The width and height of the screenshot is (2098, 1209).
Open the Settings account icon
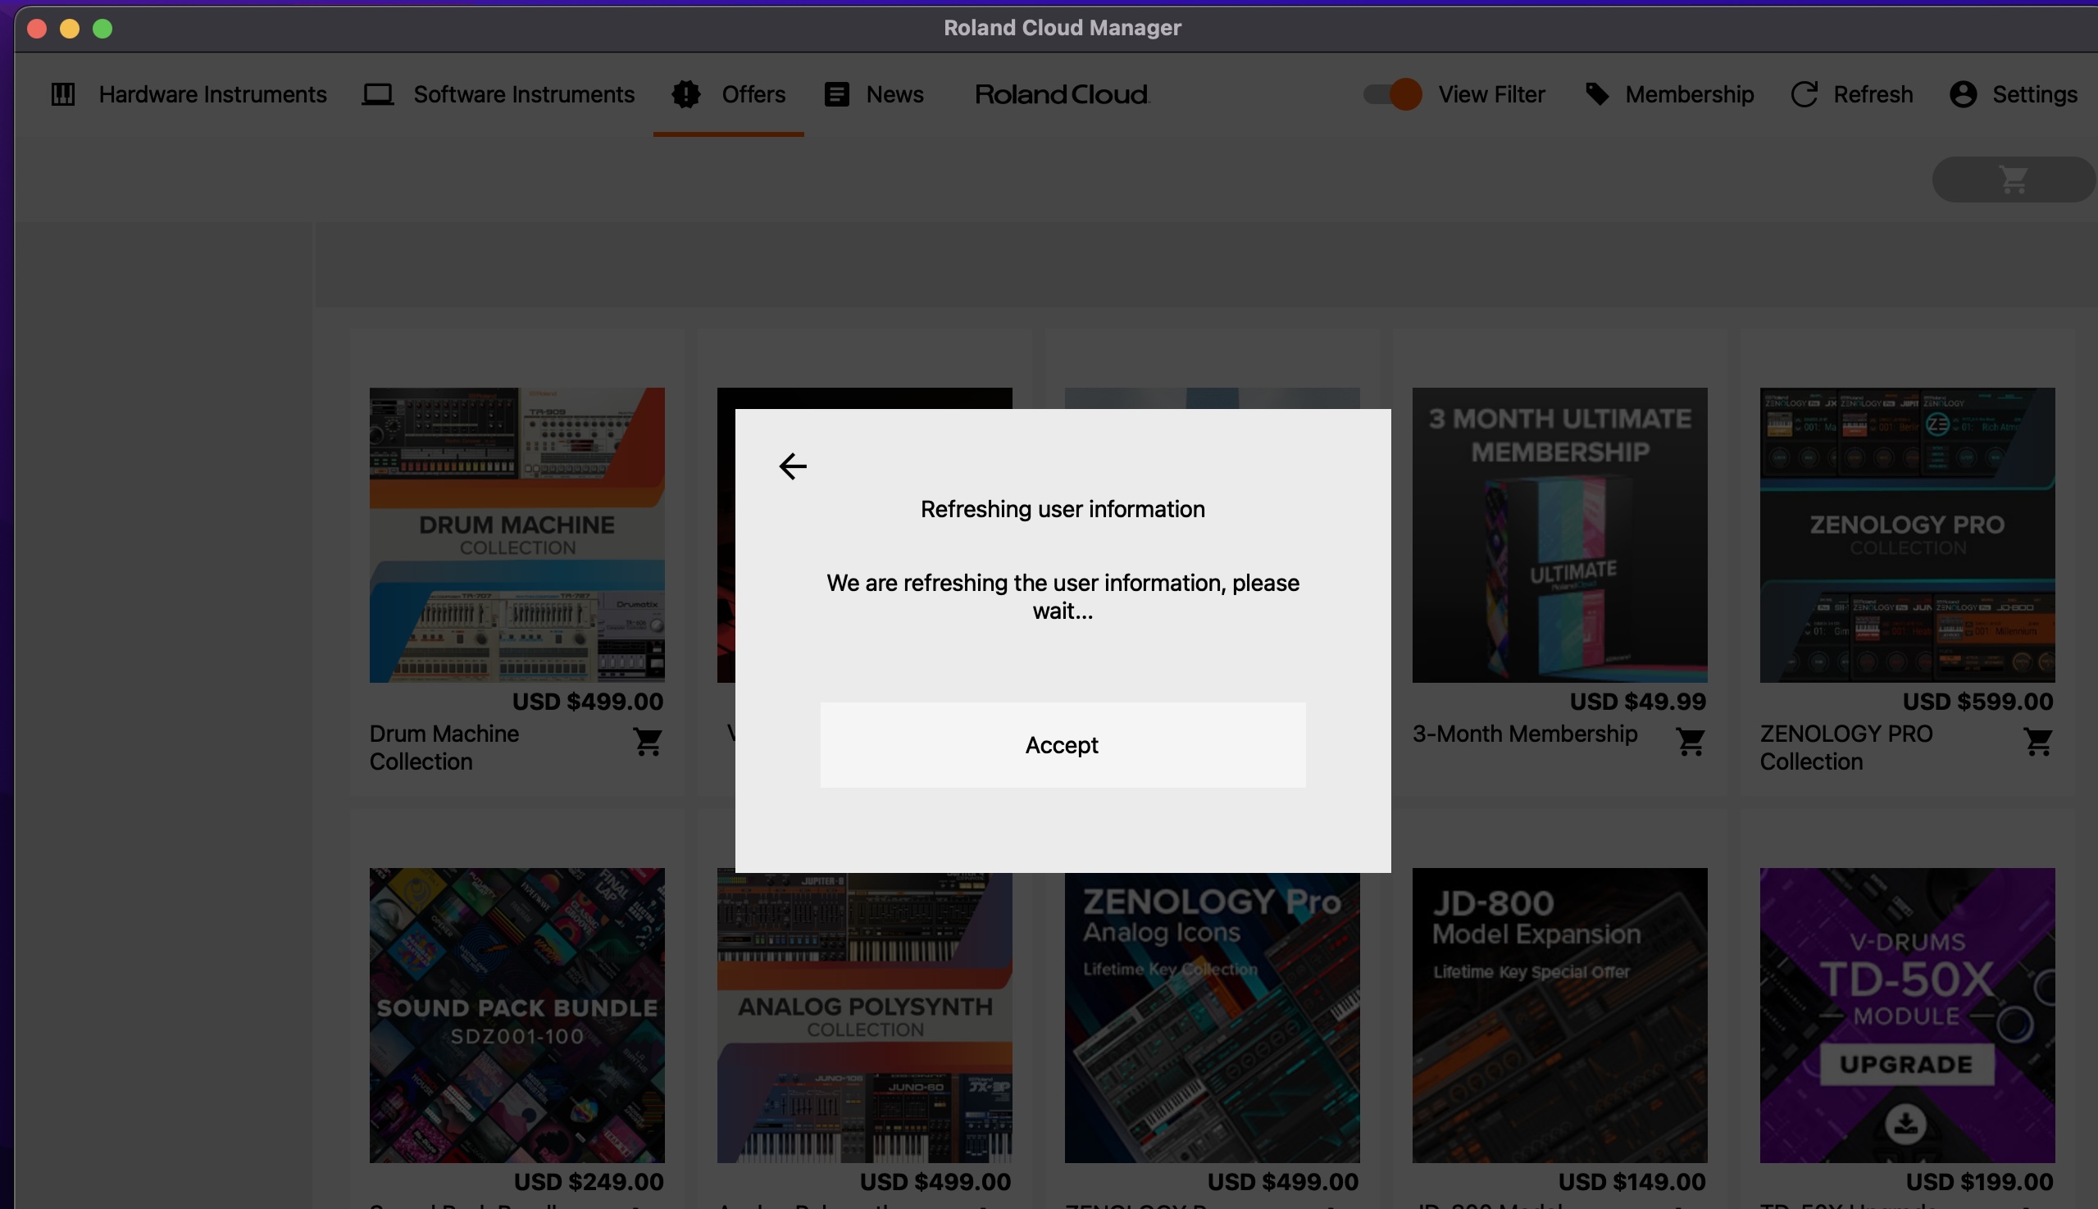click(x=1963, y=94)
